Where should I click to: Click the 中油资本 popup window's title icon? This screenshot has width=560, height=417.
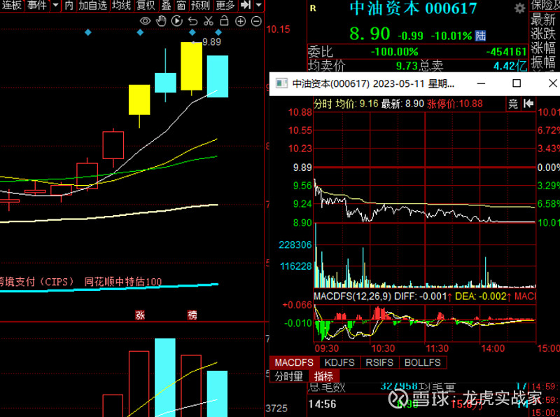point(282,83)
